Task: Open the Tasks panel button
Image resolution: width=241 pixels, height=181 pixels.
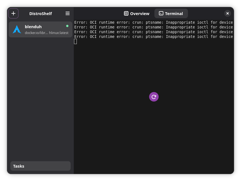Action: coord(40,166)
